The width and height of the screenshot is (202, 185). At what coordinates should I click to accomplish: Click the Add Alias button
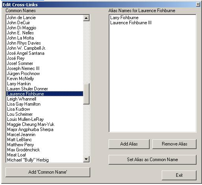pyautogui.click(x=129, y=144)
